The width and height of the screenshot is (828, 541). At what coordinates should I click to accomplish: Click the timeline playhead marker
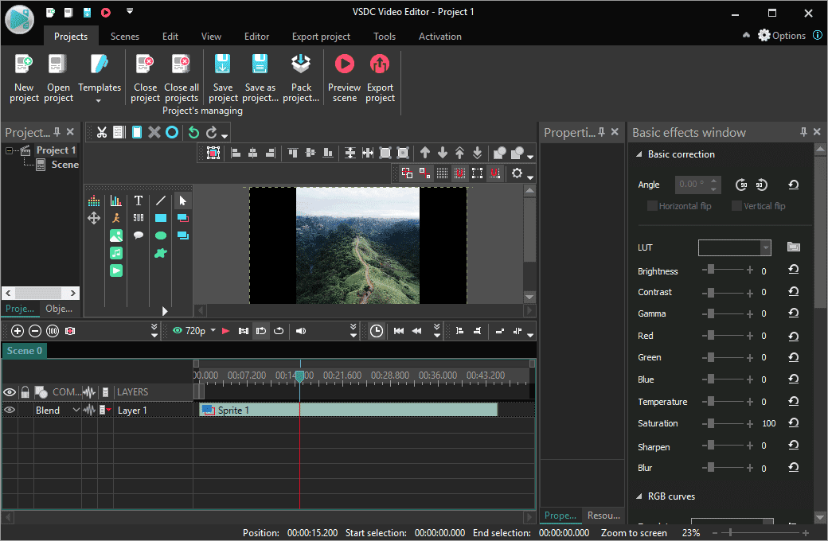299,377
